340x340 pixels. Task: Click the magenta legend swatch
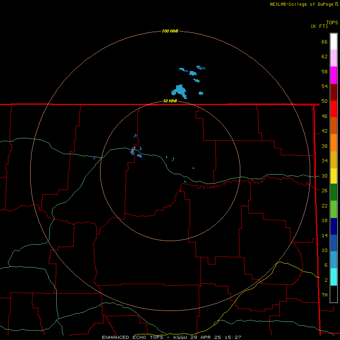point(334,75)
